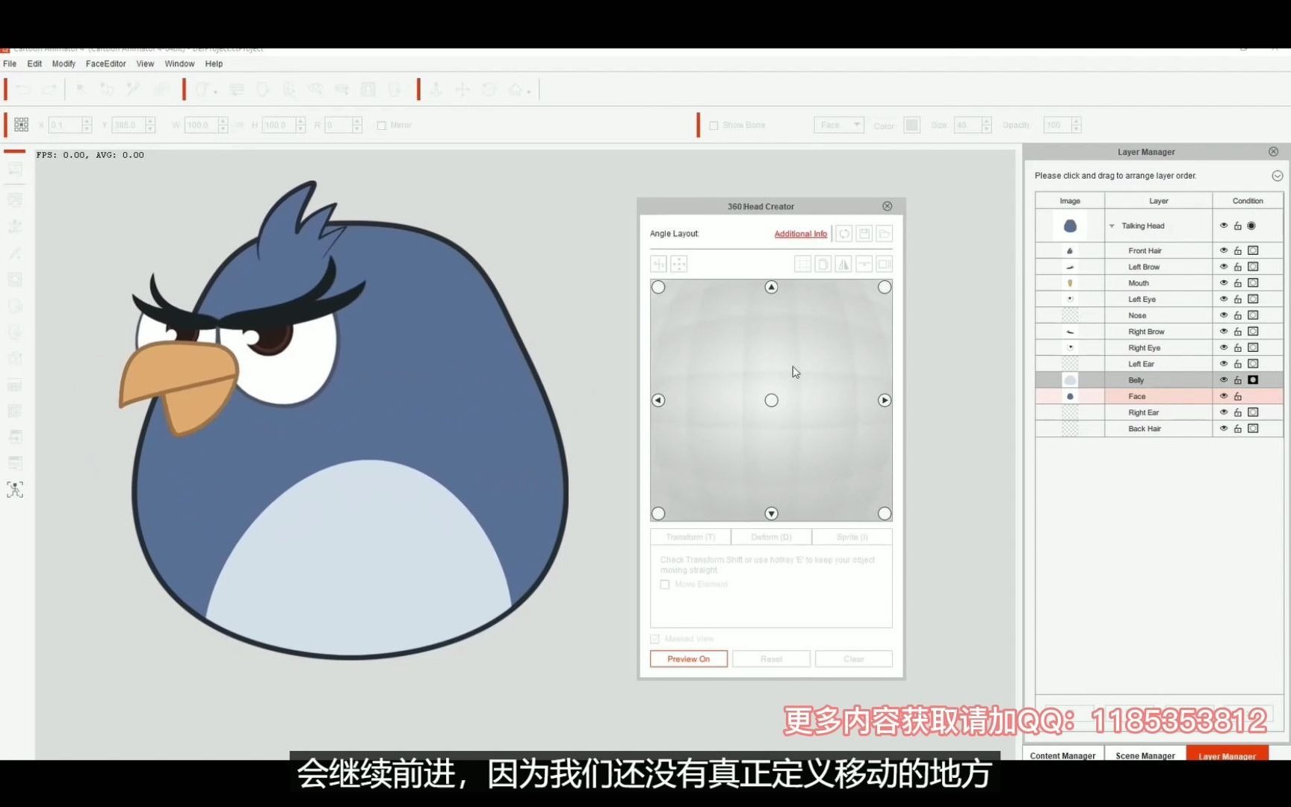Open the Face dropdown in the toolbar

(x=839, y=125)
